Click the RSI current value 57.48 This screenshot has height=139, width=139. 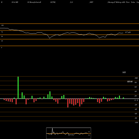[128, 32]
